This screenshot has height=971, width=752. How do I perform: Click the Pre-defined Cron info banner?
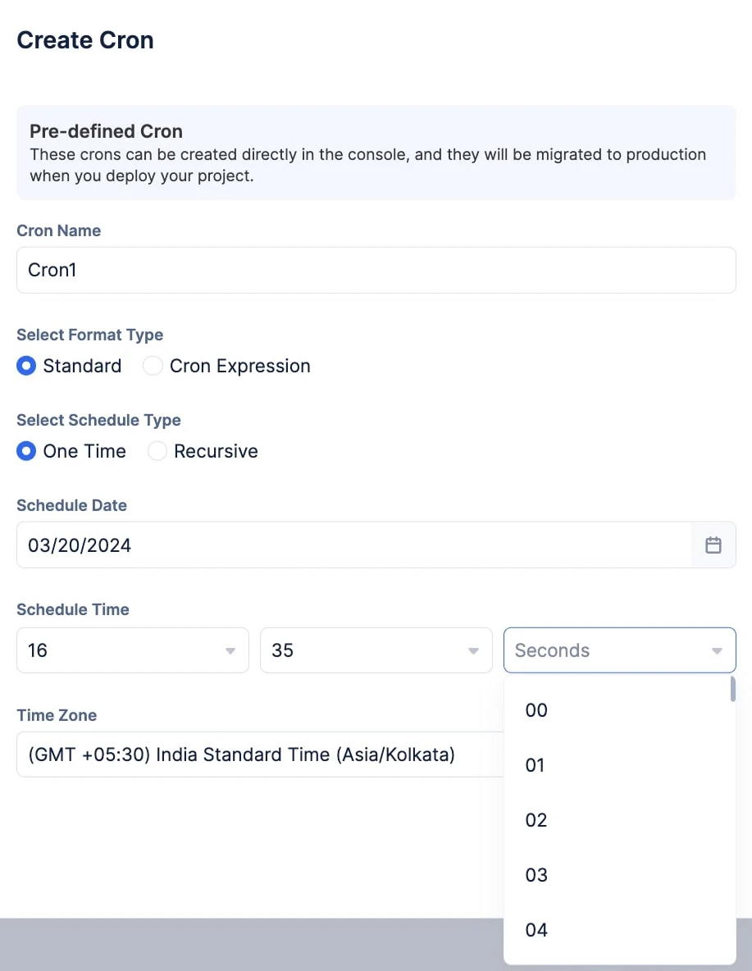click(x=376, y=153)
